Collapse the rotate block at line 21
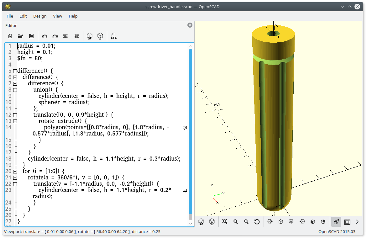Image resolution: width=367 pixels, height=239 pixels. [x=15, y=178]
